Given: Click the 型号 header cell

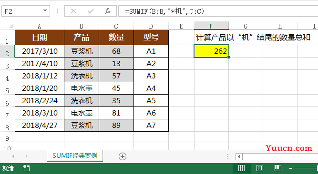Looking at the screenshot, I should (151, 38).
